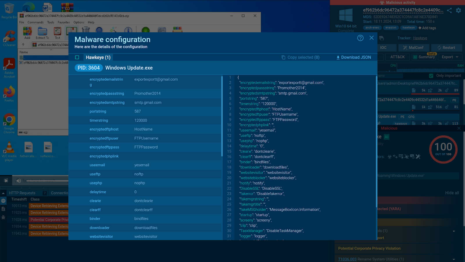Click the hawkeye tag in header
Viewport: 465px width, 262px height.
(x=409, y=28)
